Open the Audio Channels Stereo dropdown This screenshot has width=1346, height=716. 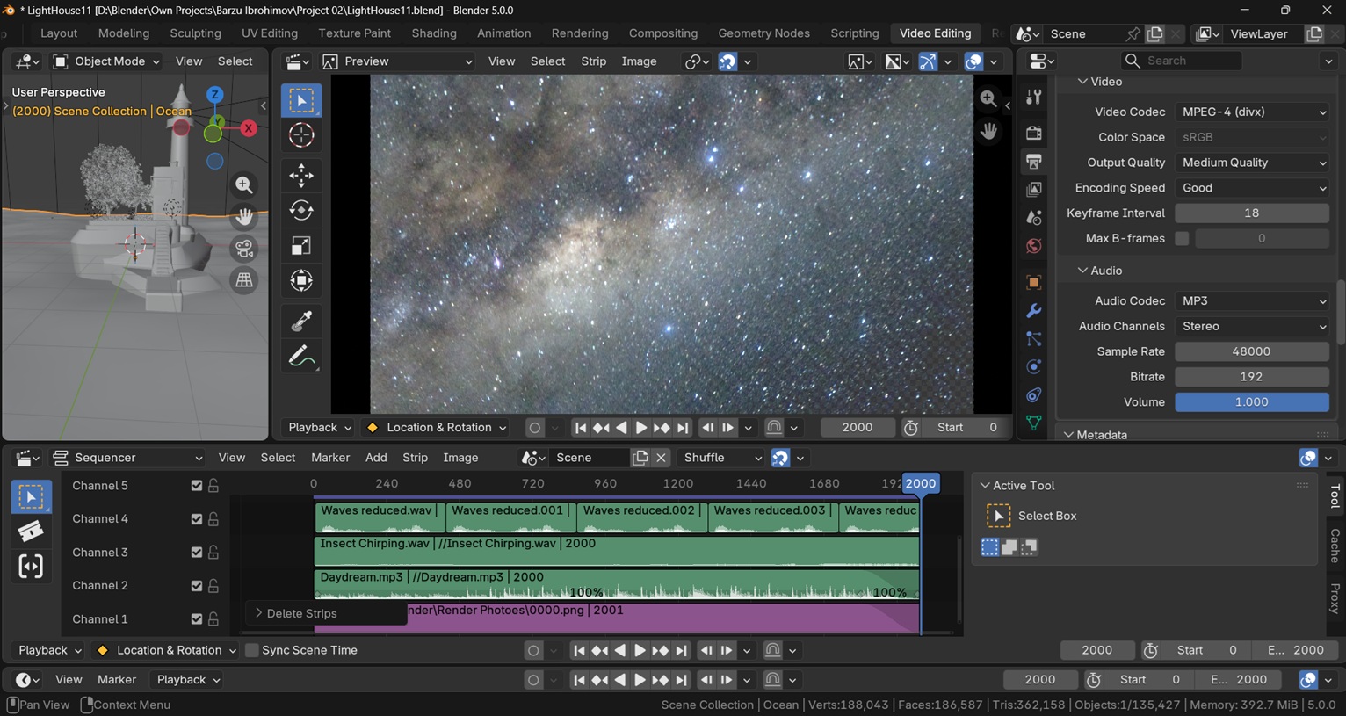(x=1252, y=326)
